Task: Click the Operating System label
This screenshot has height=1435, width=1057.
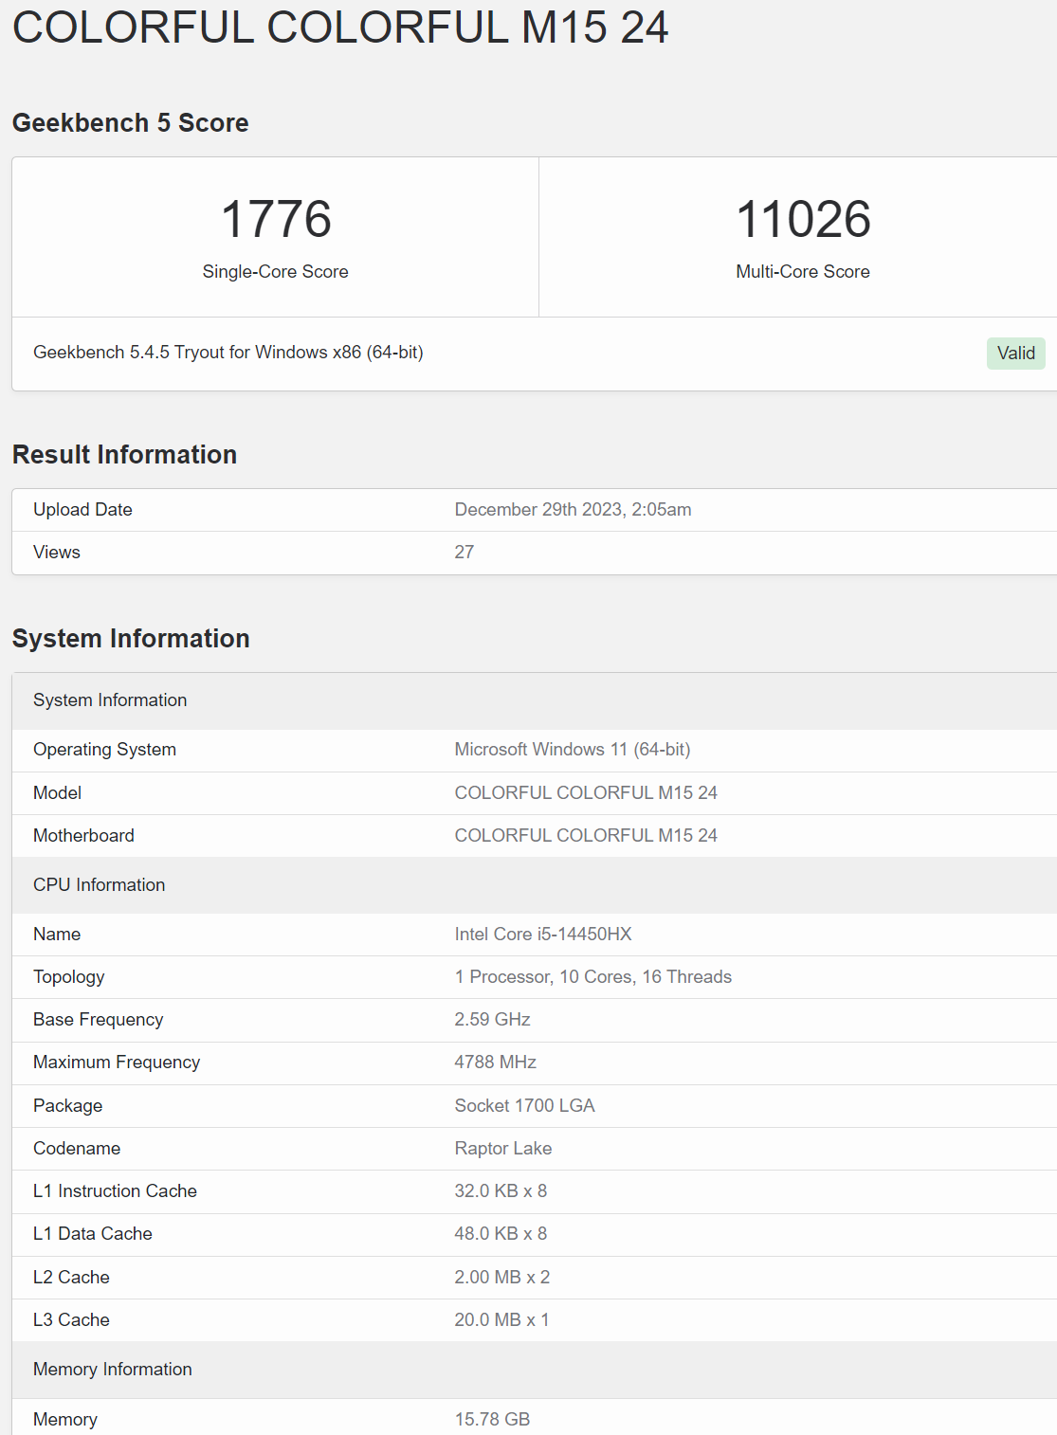Action: (x=105, y=750)
